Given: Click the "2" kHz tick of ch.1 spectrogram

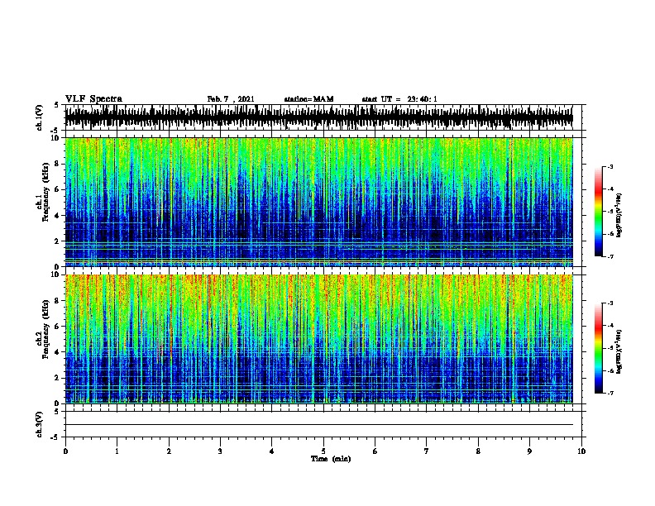Looking at the screenshot, I should click(57, 241).
